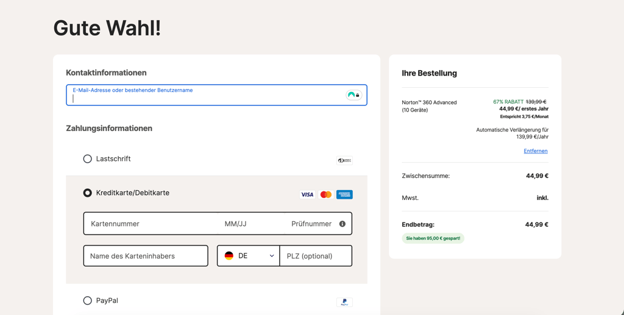Click the Mastercard logo
This screenshot has height=315, width=624.
point(326,194)
